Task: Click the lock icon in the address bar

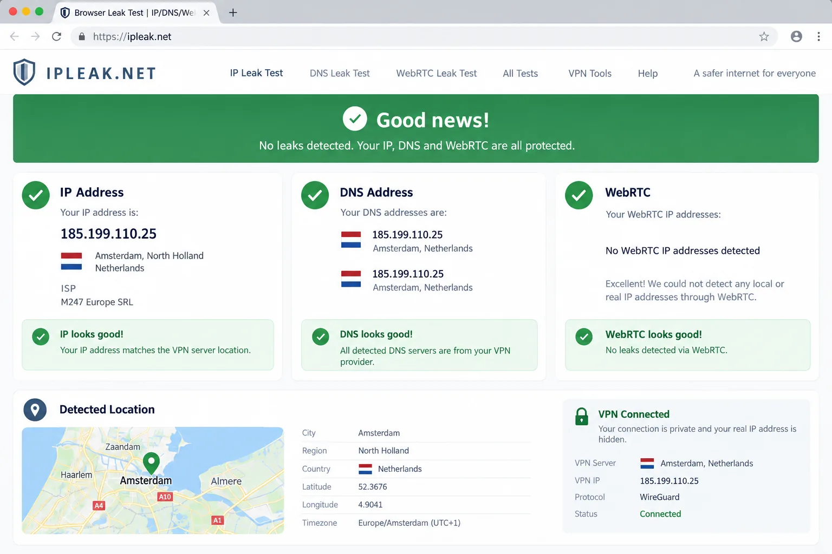Action: coord(82,36)
